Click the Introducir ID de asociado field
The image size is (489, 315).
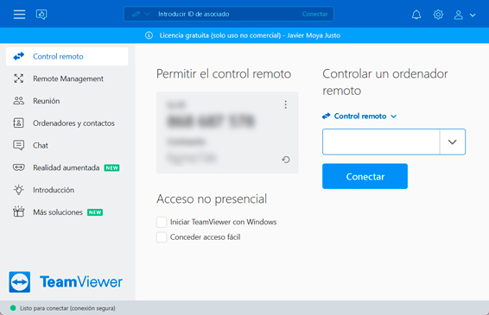click(228, 14)
